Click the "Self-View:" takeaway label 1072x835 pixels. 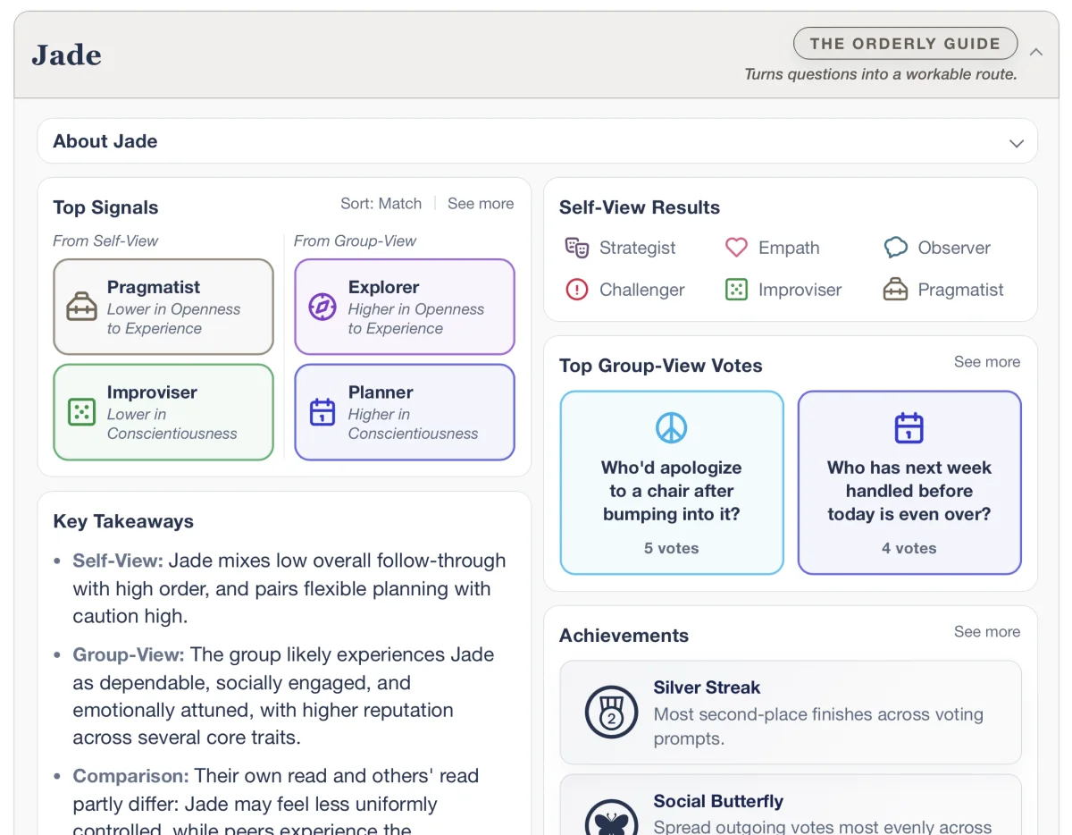point(118,561)
